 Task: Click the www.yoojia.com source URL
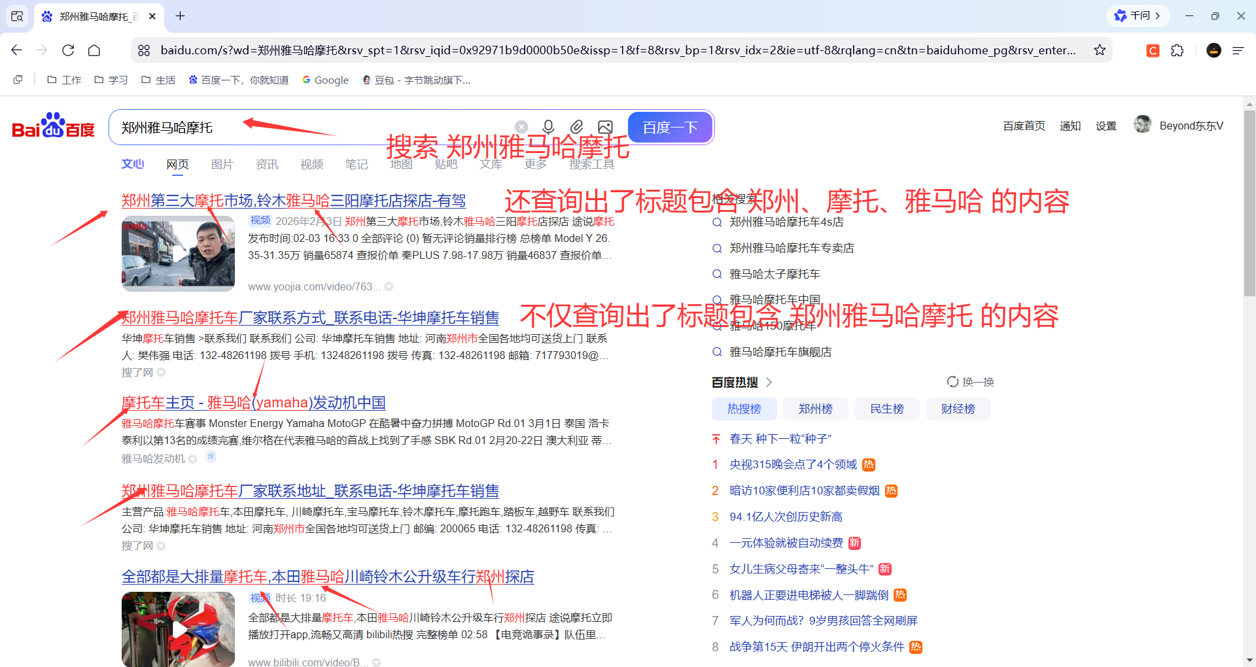click(314, 286)
